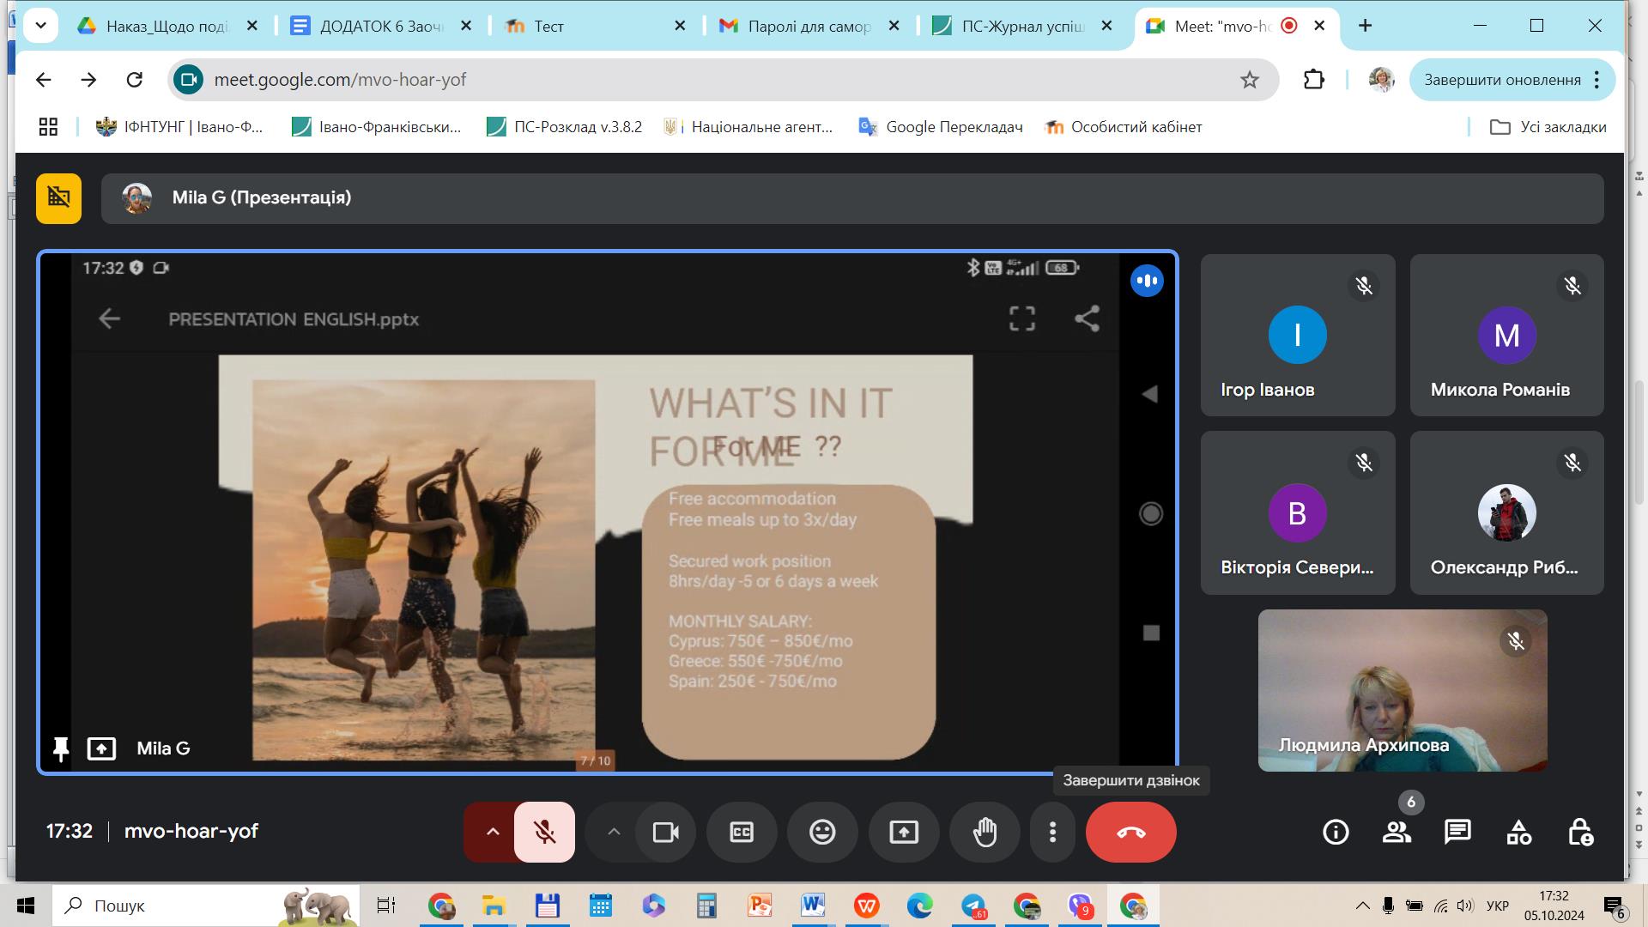Click the present screen button
Screen dimensions: 1648x927
(x=903, y=832)
